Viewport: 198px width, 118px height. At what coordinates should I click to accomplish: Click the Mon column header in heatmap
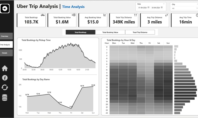(x=114, y=43)
